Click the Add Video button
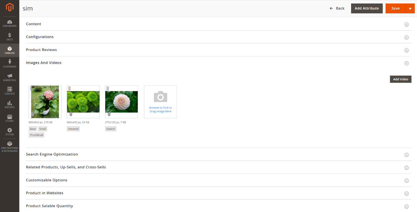 (401, 79)
